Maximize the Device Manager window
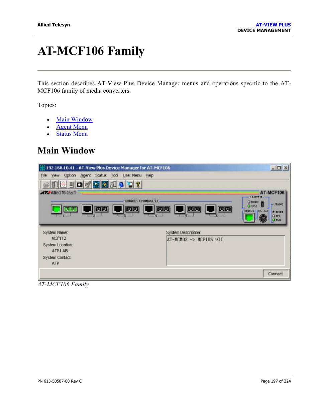Image resolution: width=319 pixels, height=413 pixels. 279,168
